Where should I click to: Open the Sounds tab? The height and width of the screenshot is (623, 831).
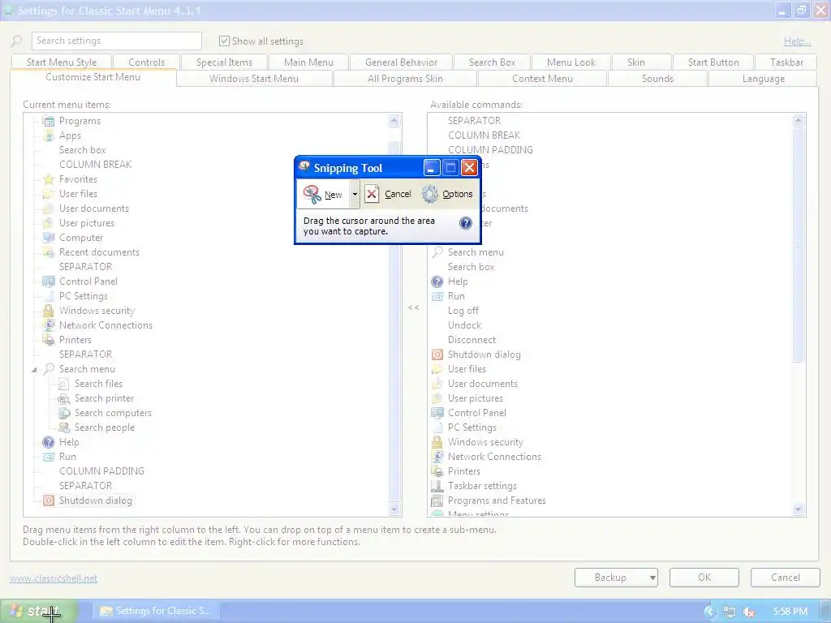coord(657,79)
